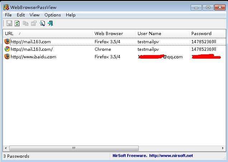
Task: Open the Help menu
Action: coord(71,15)
